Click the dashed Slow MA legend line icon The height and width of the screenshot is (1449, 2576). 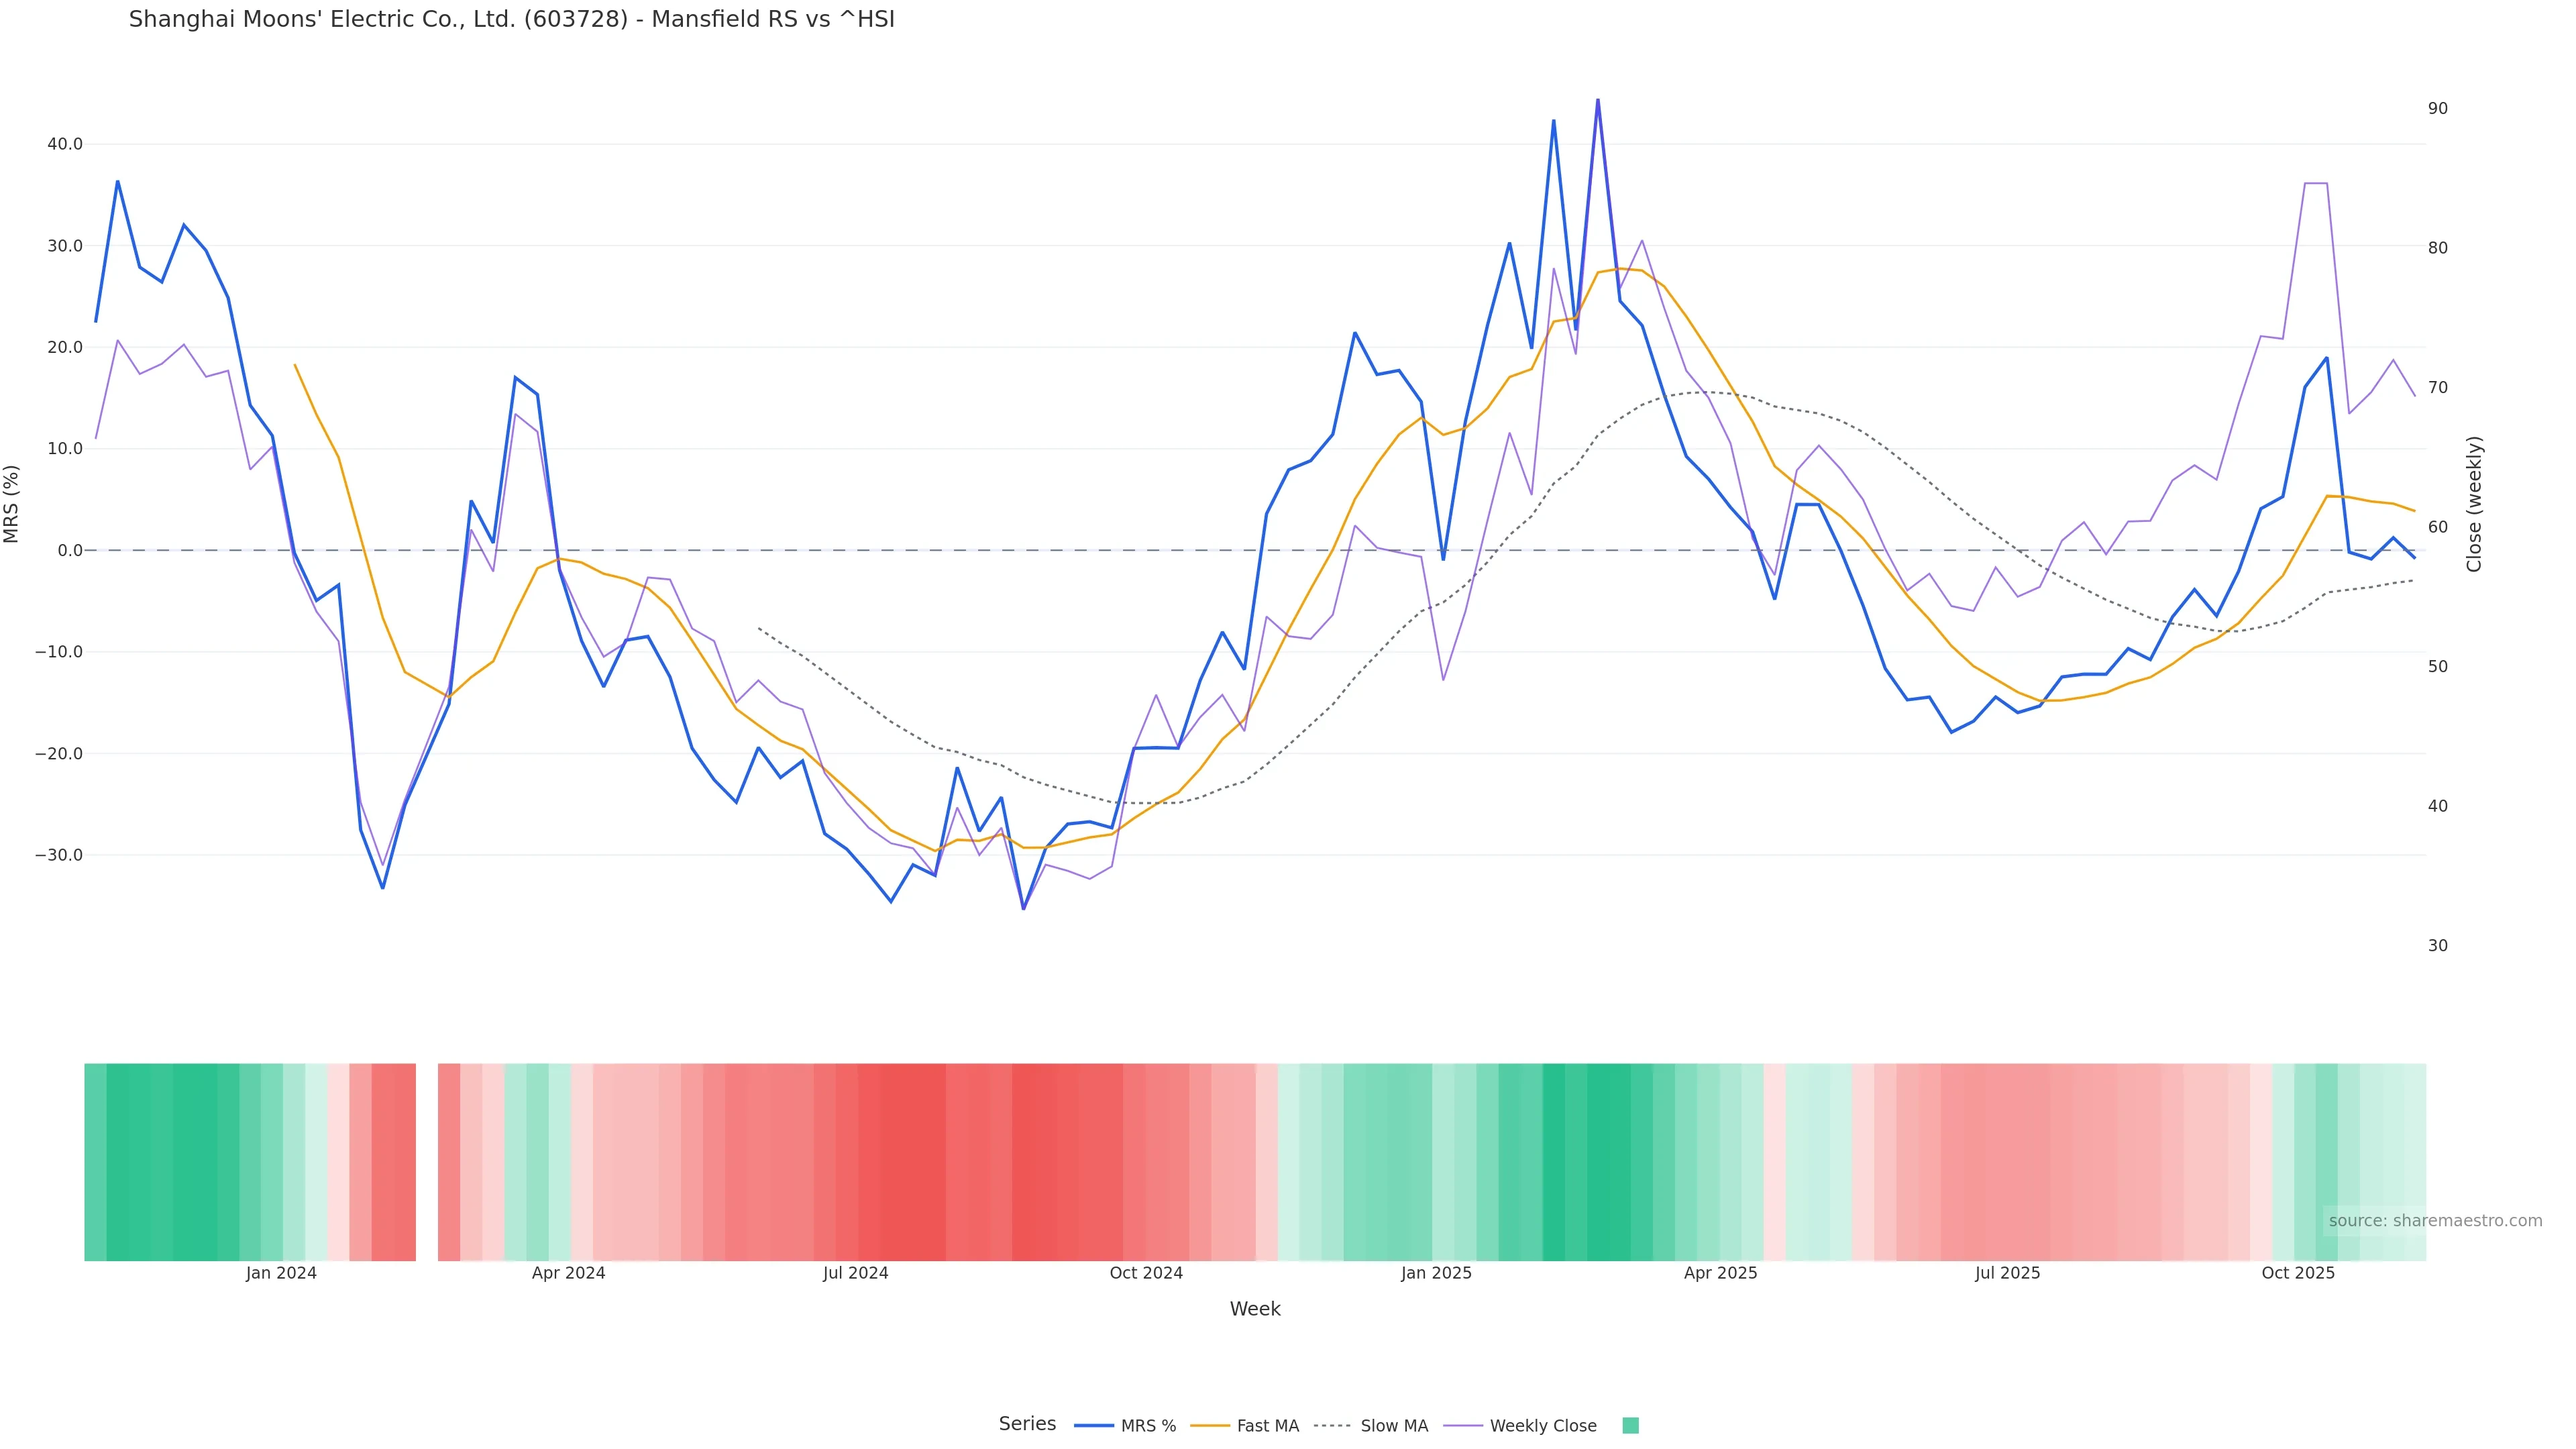tap(1332, 1426)
